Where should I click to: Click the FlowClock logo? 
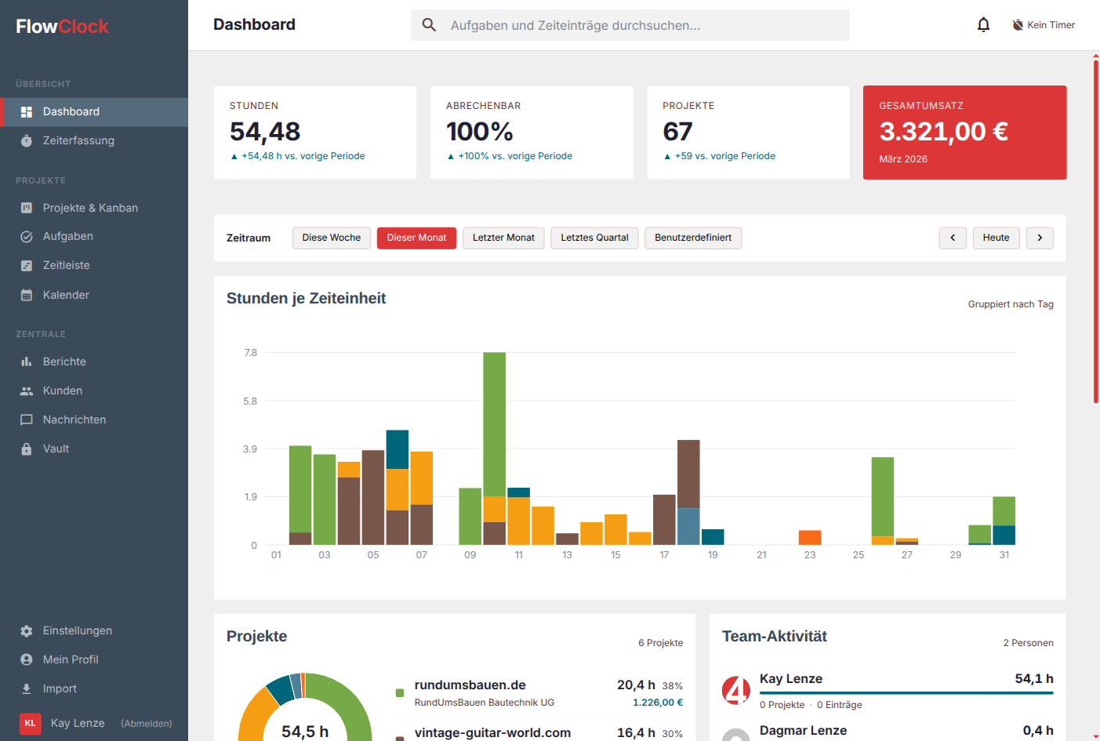point(62,27)
